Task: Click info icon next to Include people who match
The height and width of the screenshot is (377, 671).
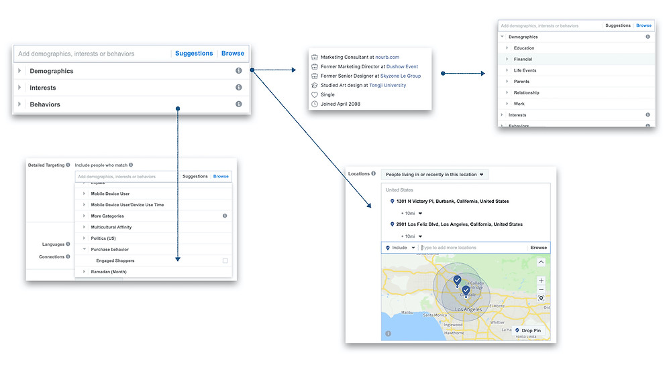Action: 131,165
